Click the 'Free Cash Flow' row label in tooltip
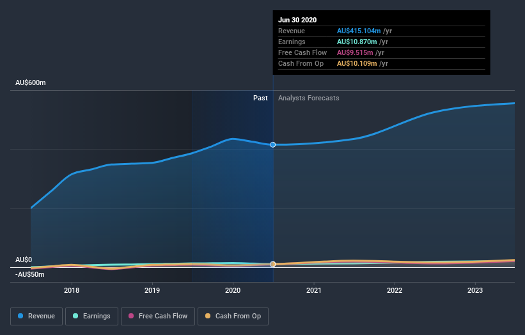 302,52
